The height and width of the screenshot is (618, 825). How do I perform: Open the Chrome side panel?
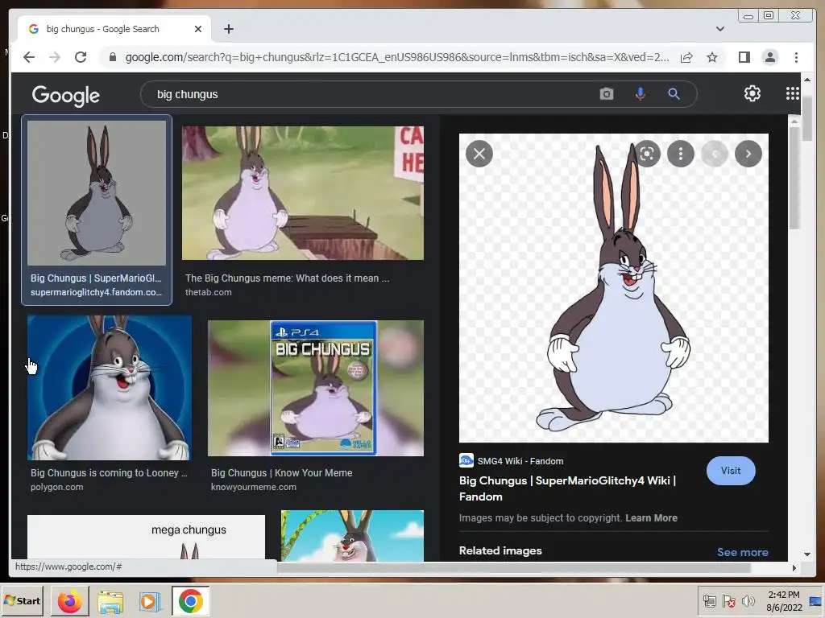pyautogui.click(x=744, y=57)
